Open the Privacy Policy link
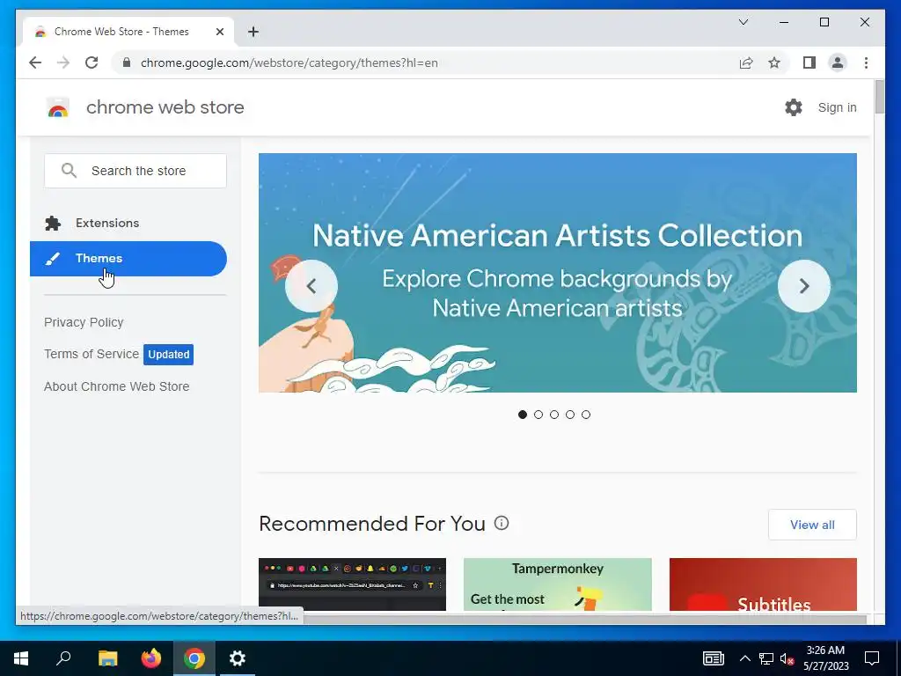Image resolution: width=901 pixels, height=676 pixels. (x=84, y=322)
